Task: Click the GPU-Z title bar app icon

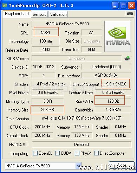Action: (5, 5)
